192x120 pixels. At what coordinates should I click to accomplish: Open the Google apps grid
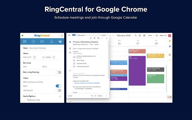pyautogui.click(x=157, y=35)
